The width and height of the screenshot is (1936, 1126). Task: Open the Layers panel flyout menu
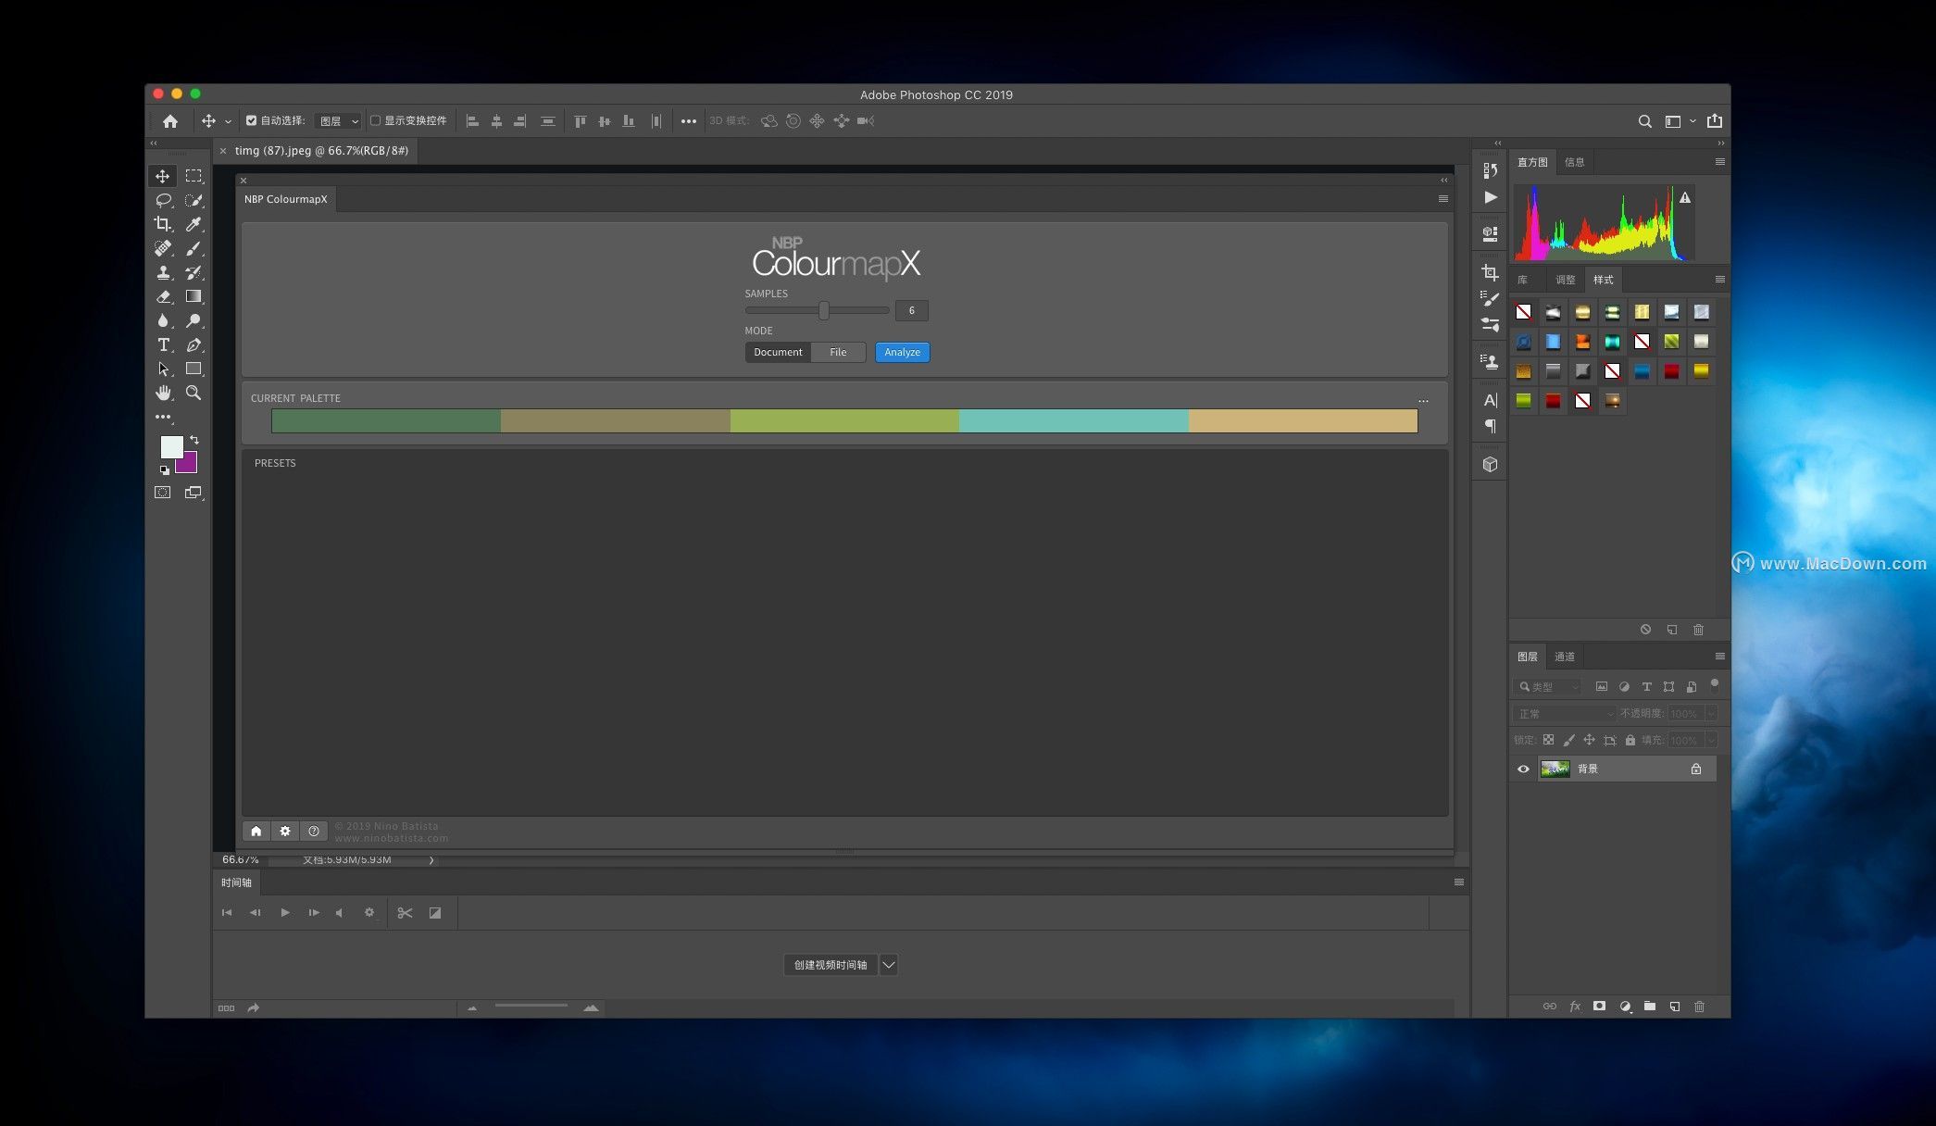pos(1719,657)
